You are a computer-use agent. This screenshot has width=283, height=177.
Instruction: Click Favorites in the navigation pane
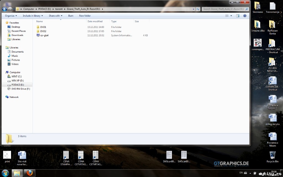14,23
